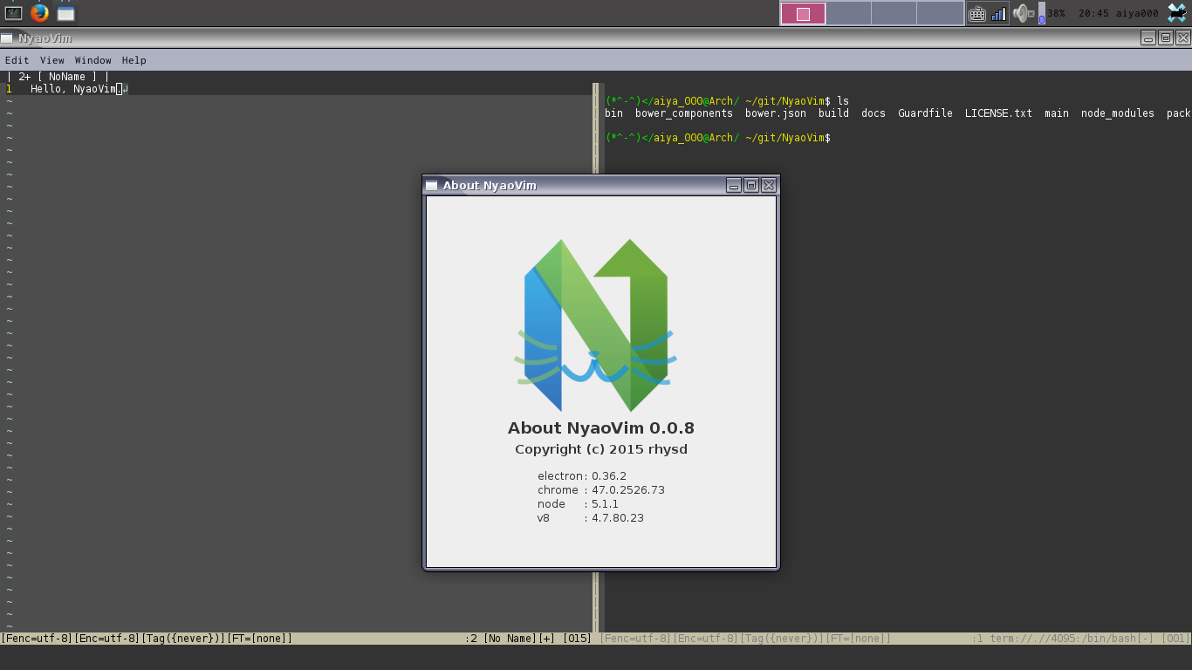Click "Guardfile" in the terminal listing
This screenshot has height=670, width=1192.
click(x=925, y=113)
